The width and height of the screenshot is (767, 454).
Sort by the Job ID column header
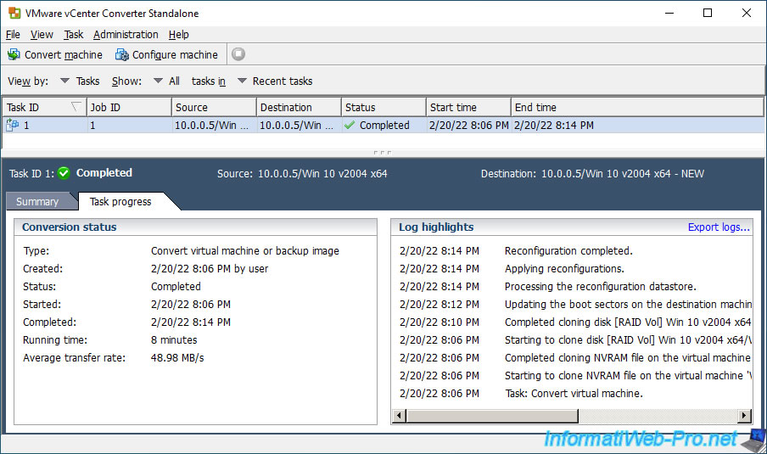[129, 107]
